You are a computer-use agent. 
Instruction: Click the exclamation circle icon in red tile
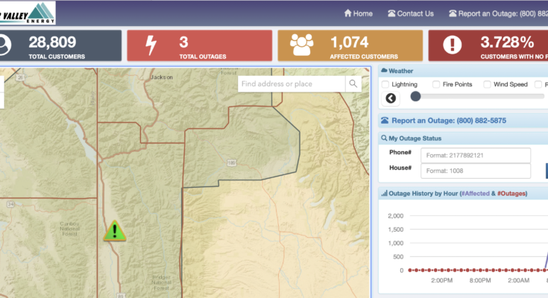pyautogui.click(x=453, y=45)
